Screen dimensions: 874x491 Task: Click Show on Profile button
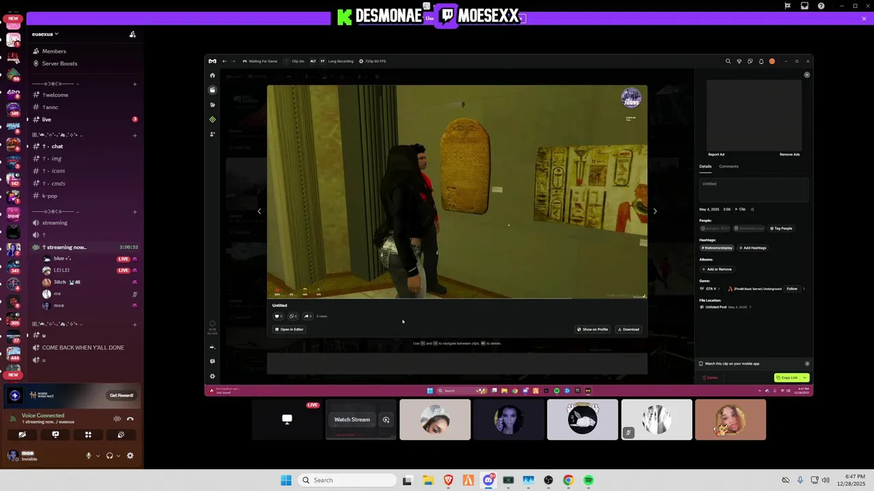click(593, 329)
